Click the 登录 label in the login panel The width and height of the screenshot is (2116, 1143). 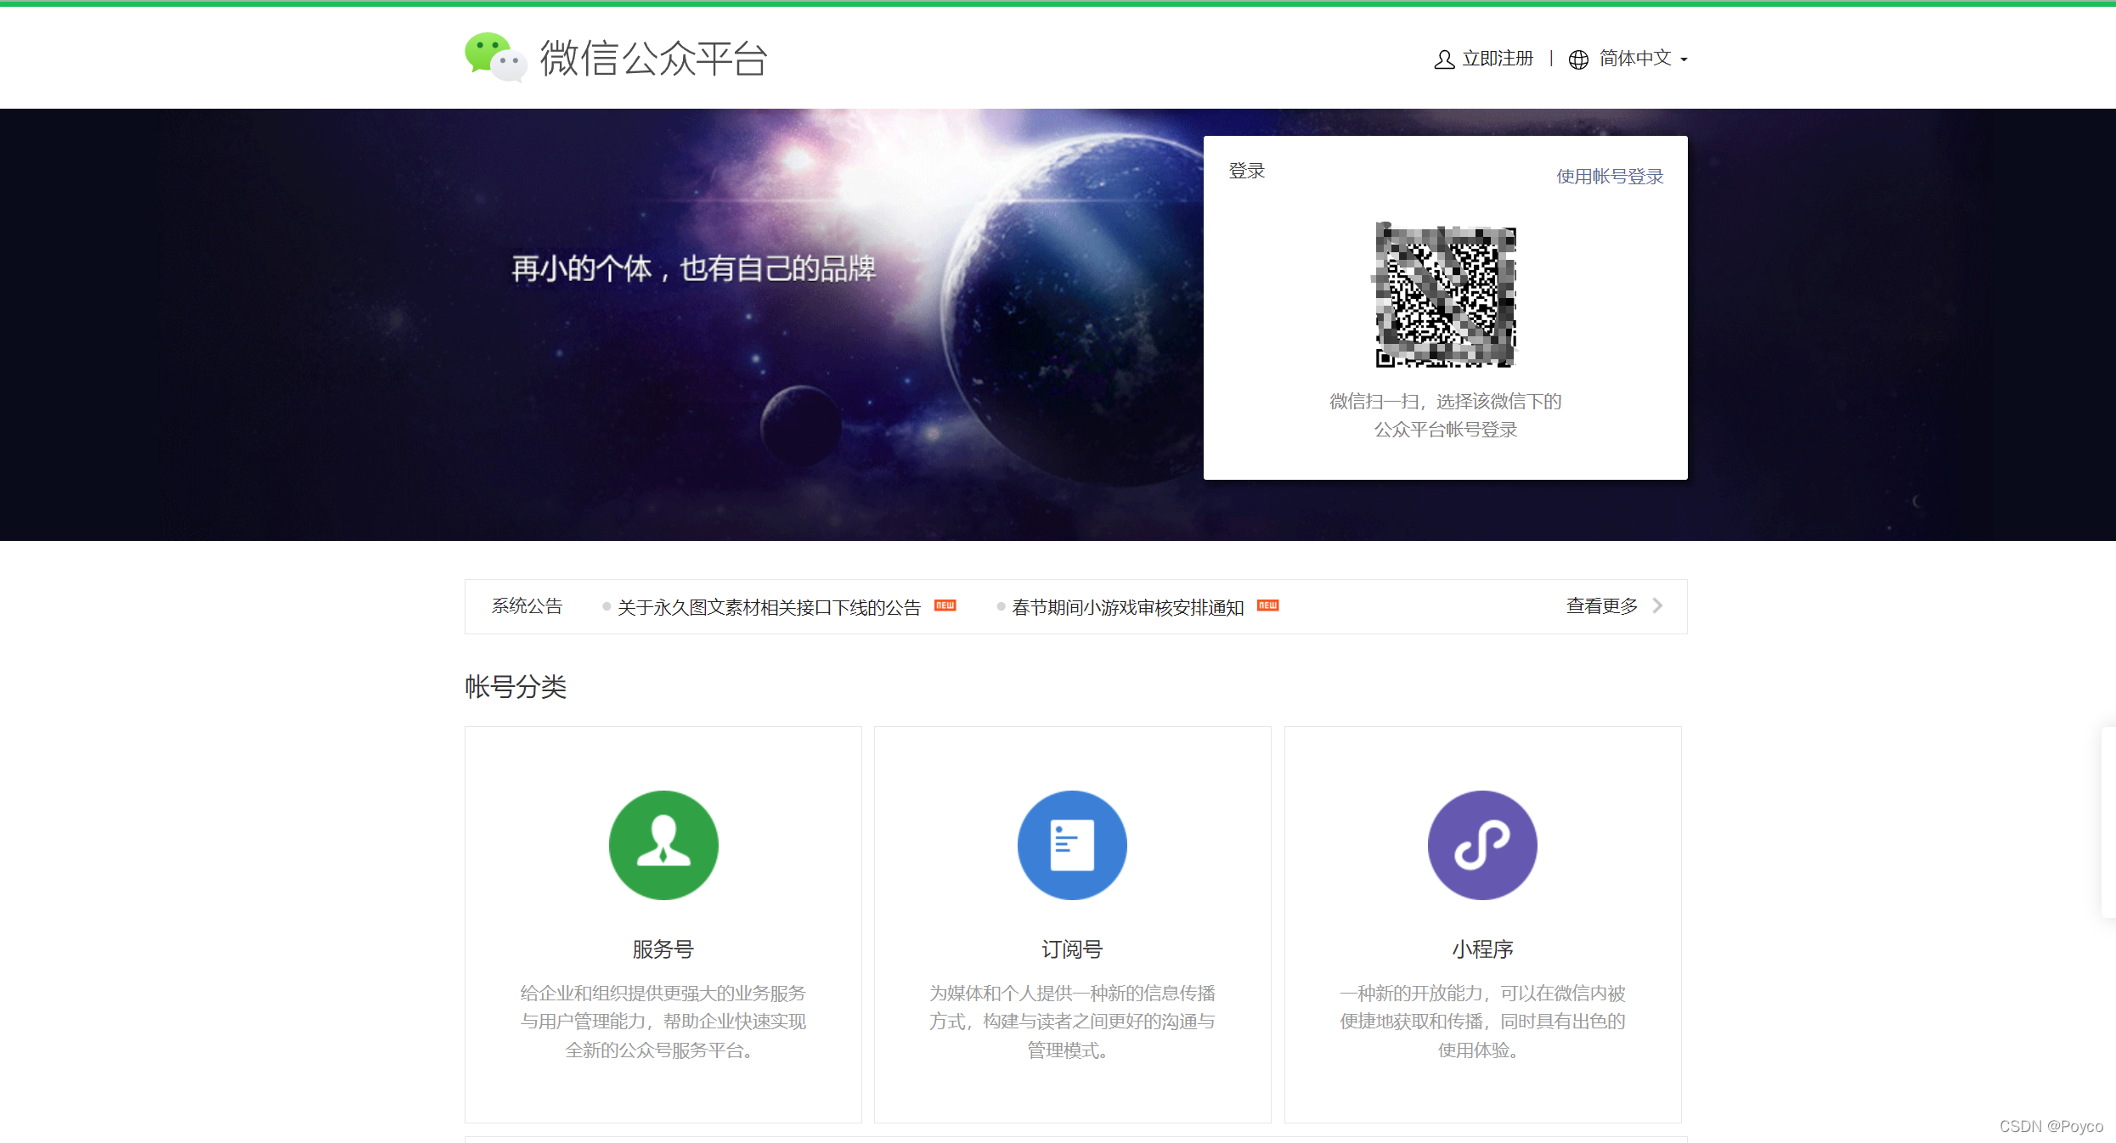[1245, 169]
